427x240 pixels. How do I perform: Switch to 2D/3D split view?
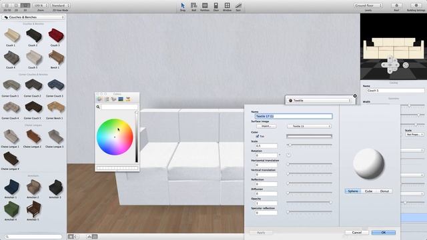7,5
